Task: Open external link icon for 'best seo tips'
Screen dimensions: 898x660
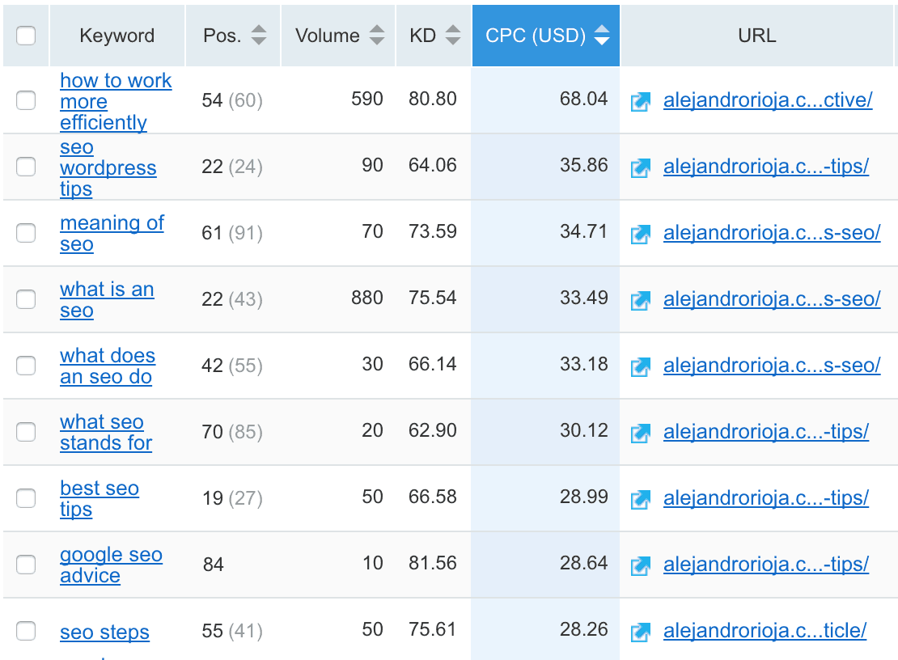Action: [x=640, y=500]
